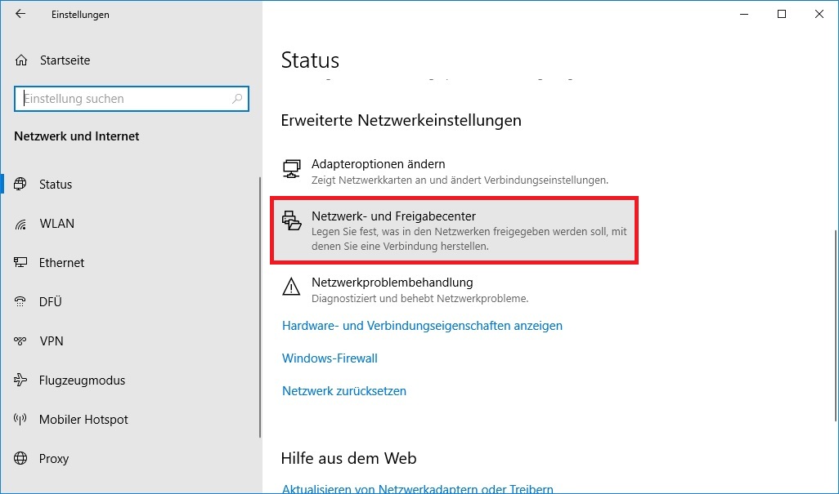839x494 pixels.
Task: Go to Startseite
Action: point(65,60)
